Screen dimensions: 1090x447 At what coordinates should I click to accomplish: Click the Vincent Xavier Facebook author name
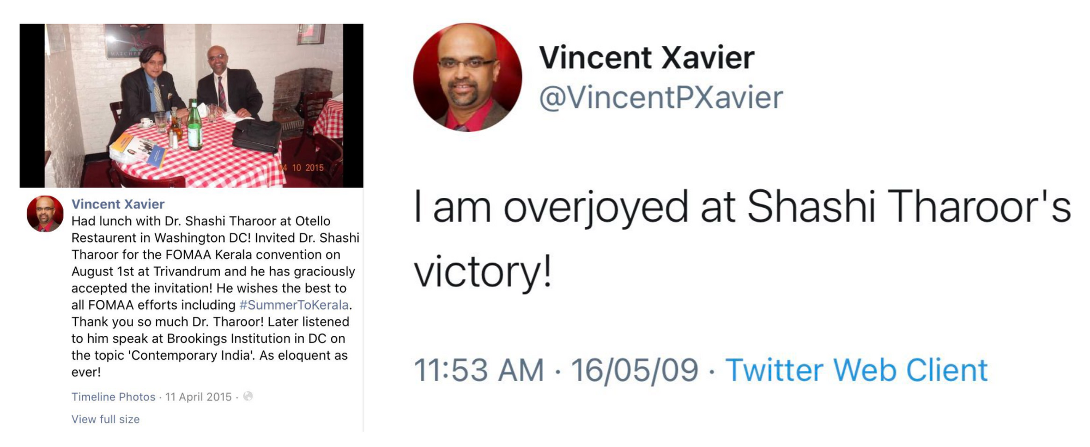point(118,204)
